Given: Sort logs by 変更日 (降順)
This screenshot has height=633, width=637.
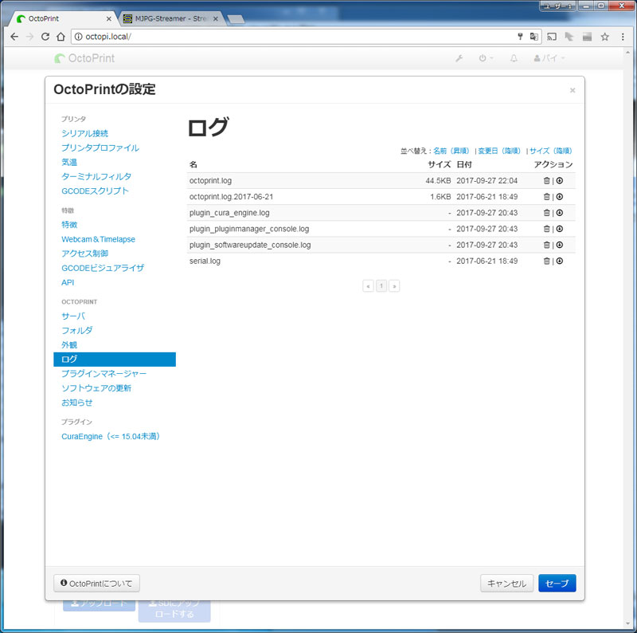Looking at the screenshot, I should (x=499, y=151).
